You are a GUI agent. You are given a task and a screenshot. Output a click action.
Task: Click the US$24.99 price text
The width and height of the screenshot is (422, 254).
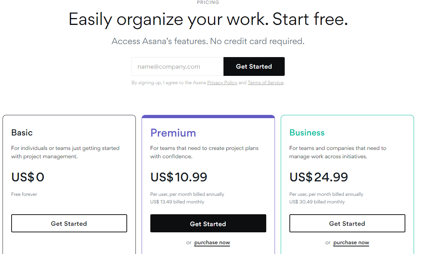click(318, 177)
